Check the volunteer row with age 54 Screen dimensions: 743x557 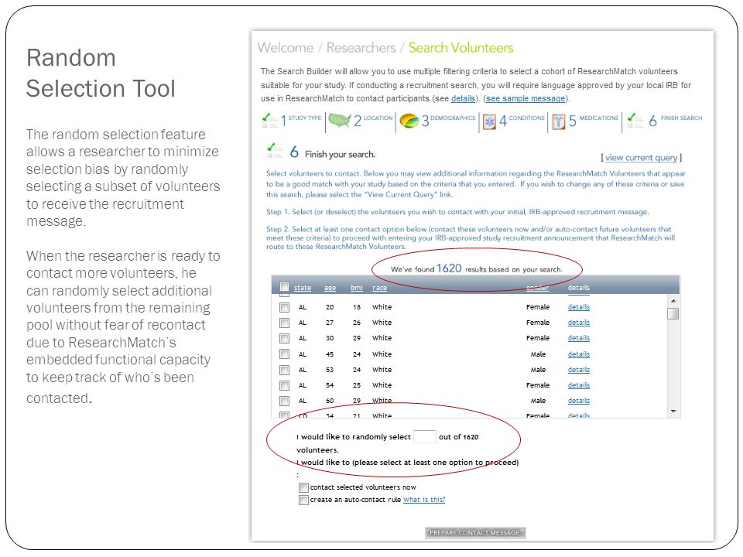pyautogui.click(x=284, y=385)
